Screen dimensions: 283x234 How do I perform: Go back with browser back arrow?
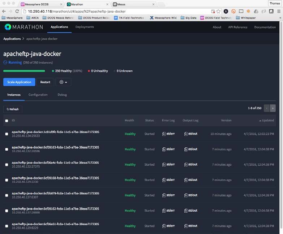tap(4, 11)
